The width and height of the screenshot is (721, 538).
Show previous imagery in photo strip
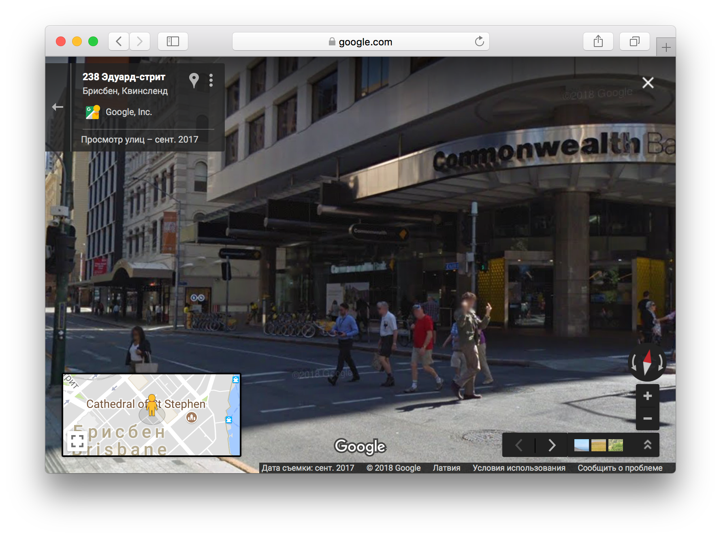pos(519,445)
